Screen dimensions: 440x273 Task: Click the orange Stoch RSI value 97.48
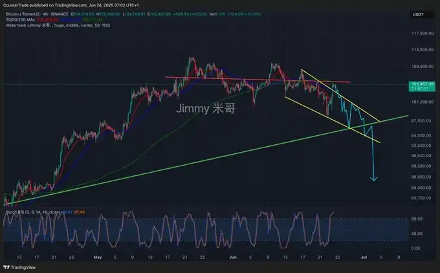pyautogui.click(x=80, y=212)
